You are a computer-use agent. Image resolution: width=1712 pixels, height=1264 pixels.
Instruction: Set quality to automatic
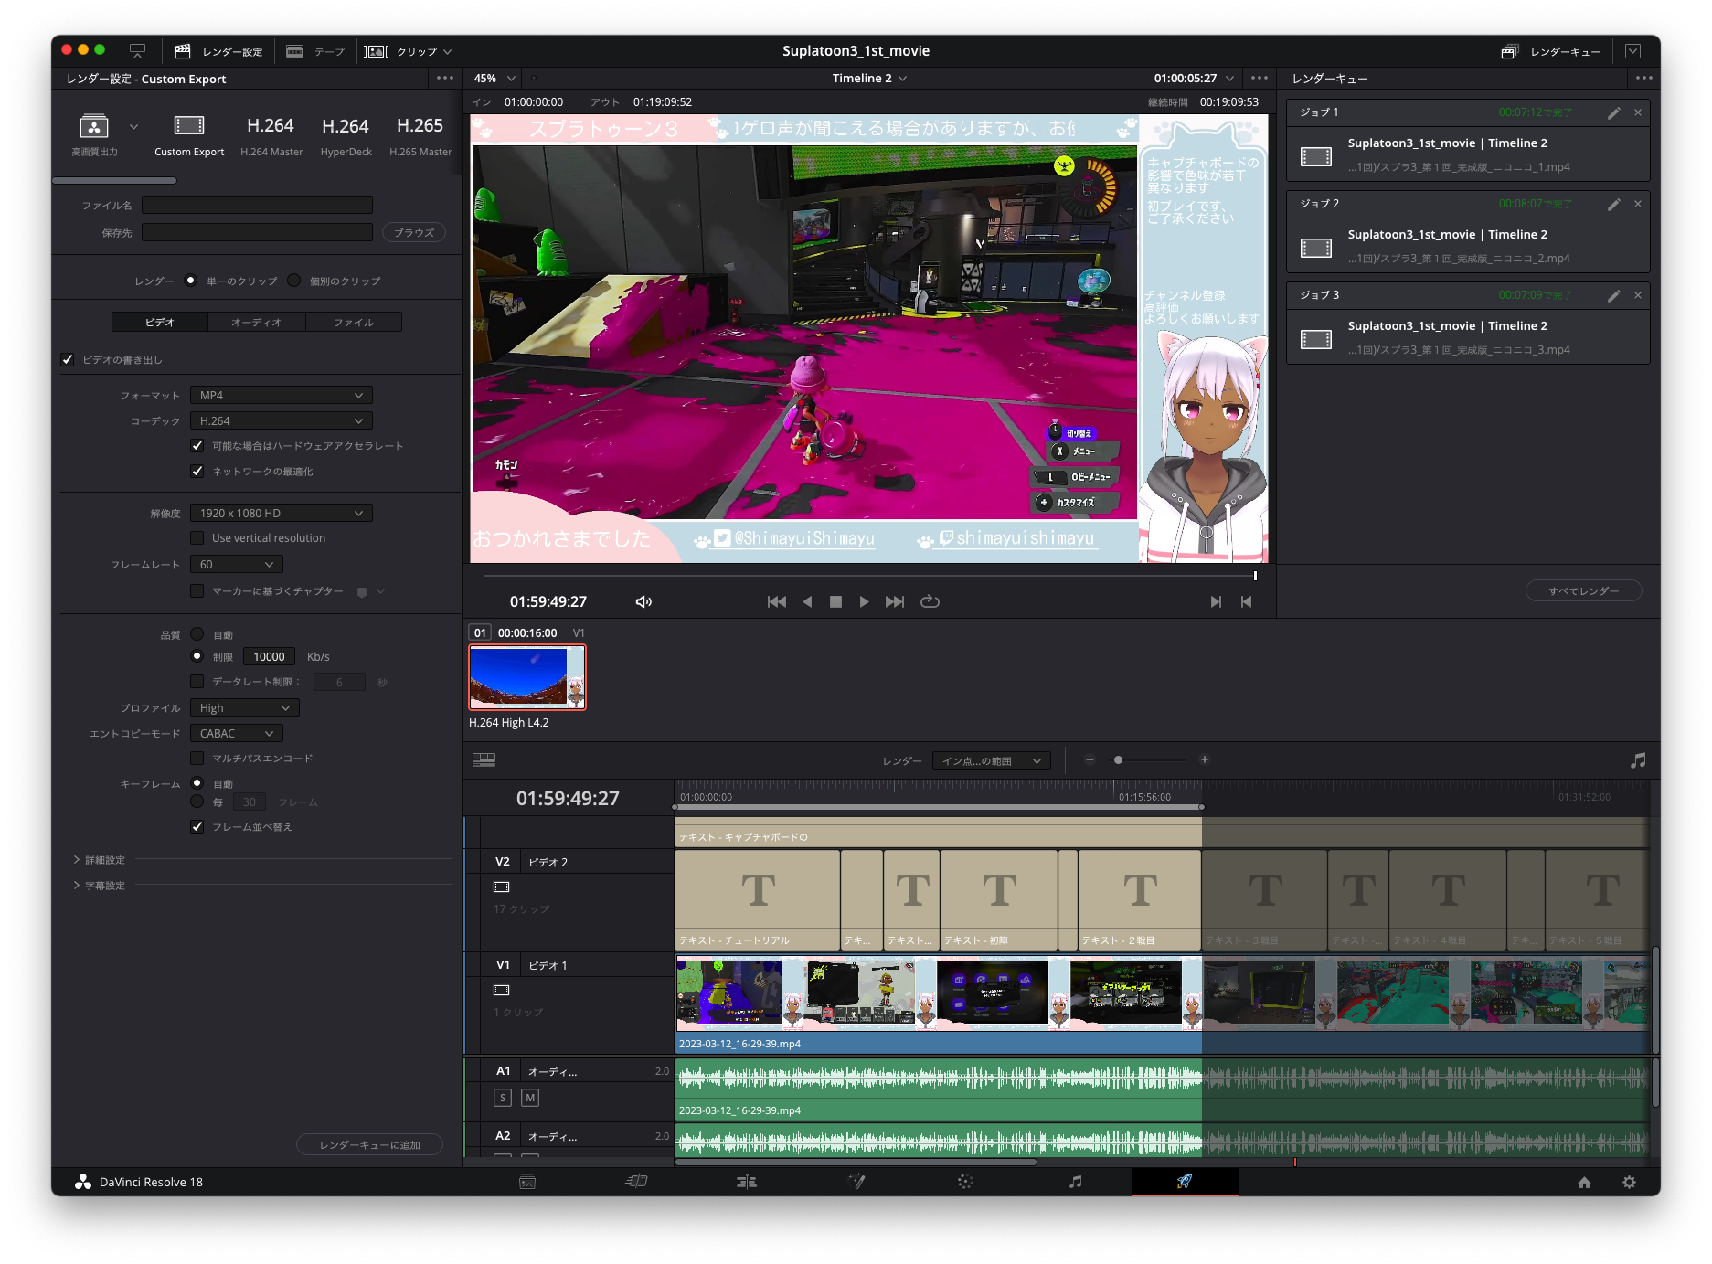pos(197,634)
